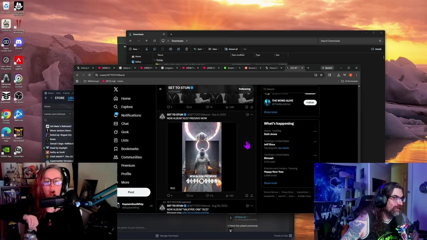Open Chat in the X sidebar
Screen dimensions: 427x240
click(x=121, y=124)
